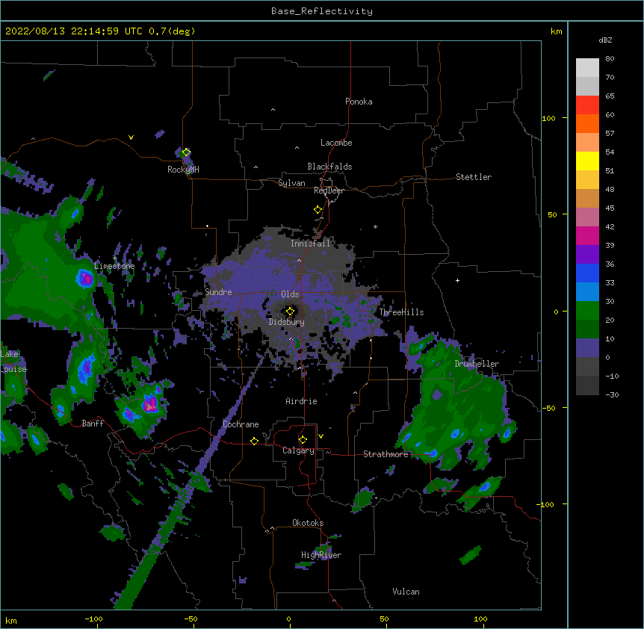Click the Cochrane label

[x=241, y=424]
